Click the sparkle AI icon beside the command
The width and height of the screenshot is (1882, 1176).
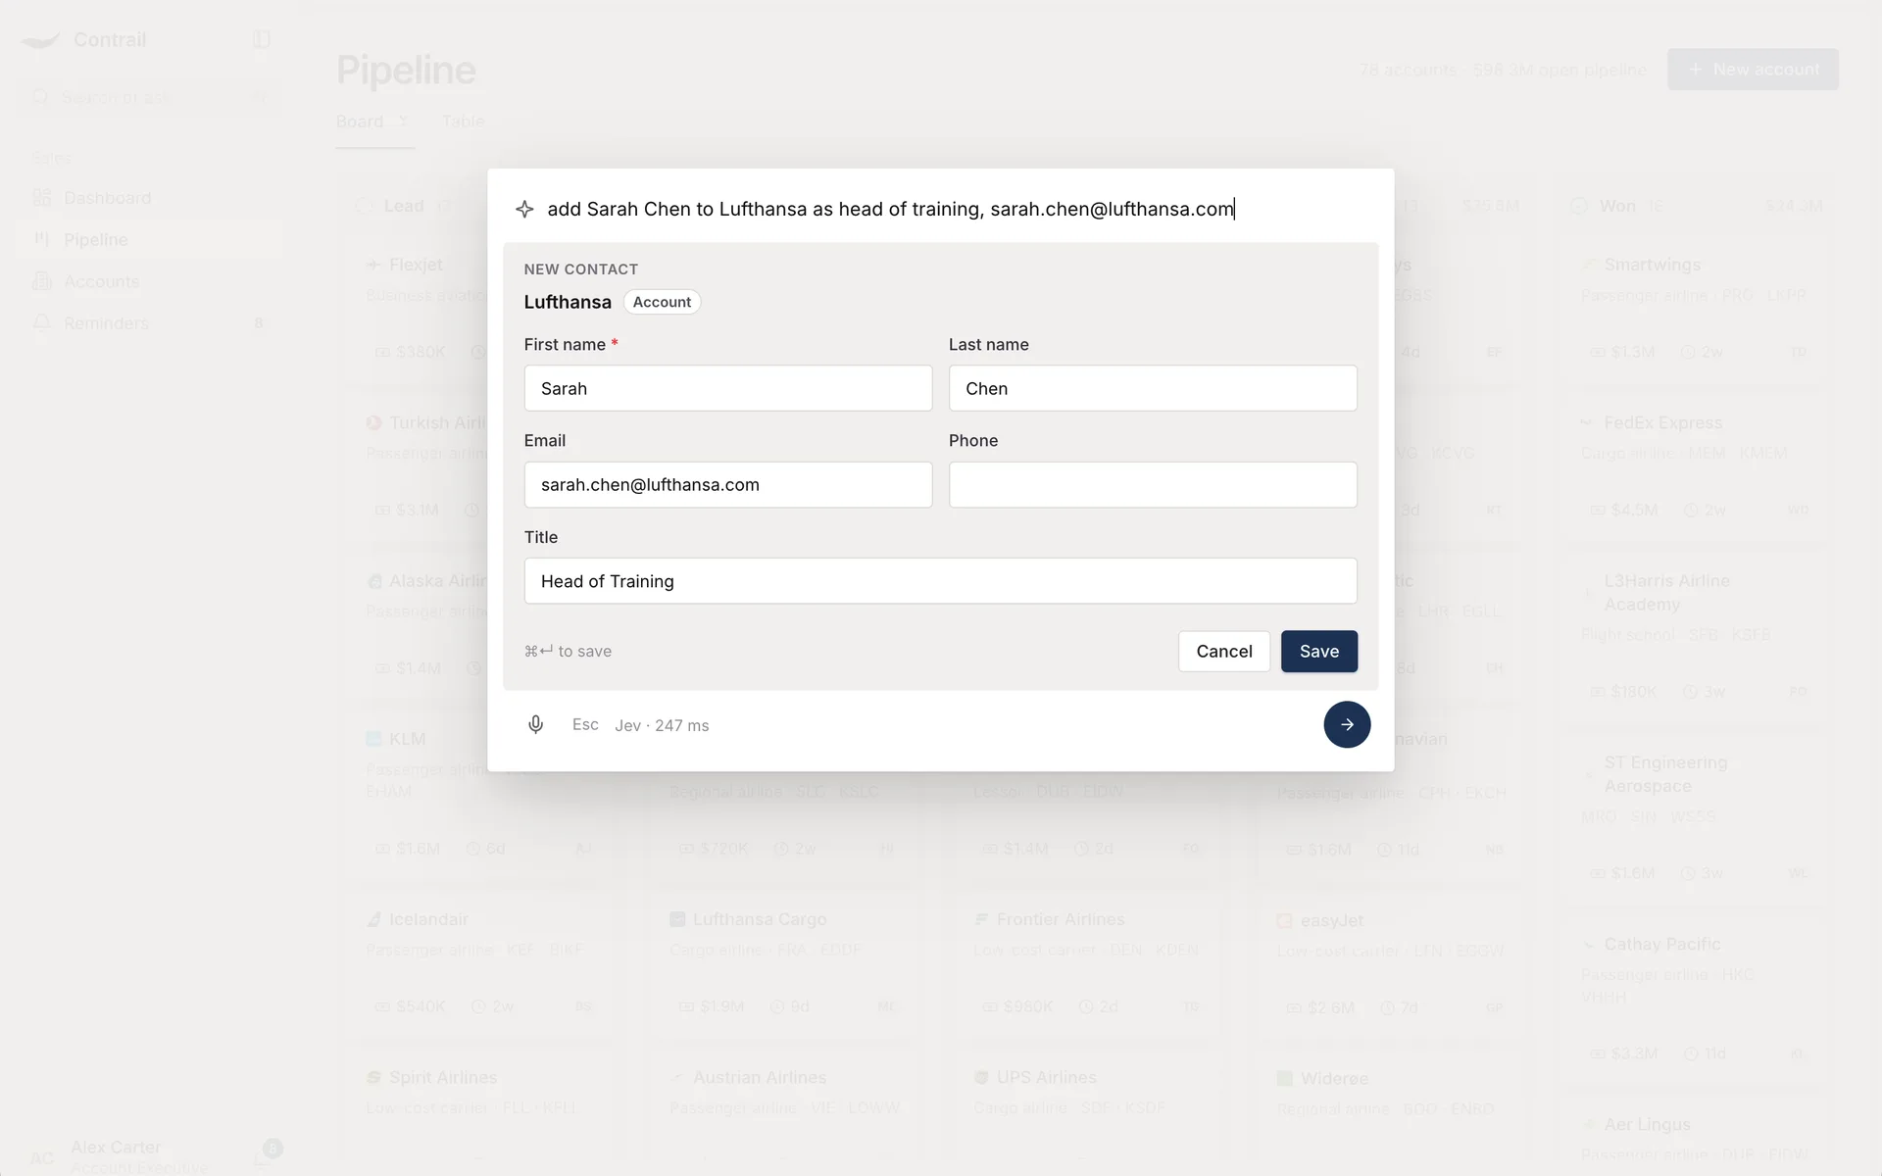click(x=524, y=209)
